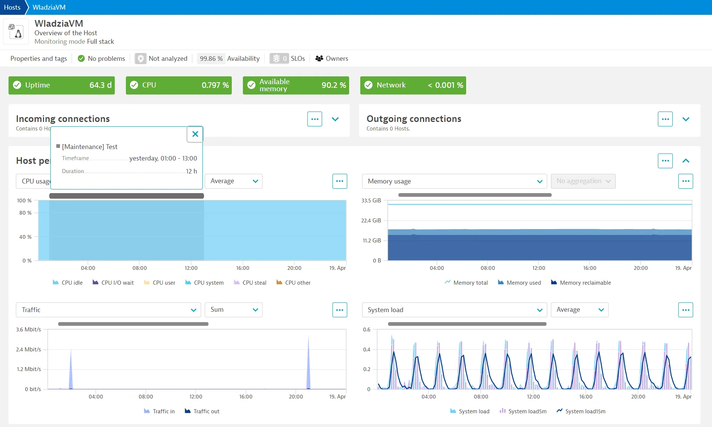Toggle CPU idle legend series
The width and height of the screenshot is (712, 427).
68,282
